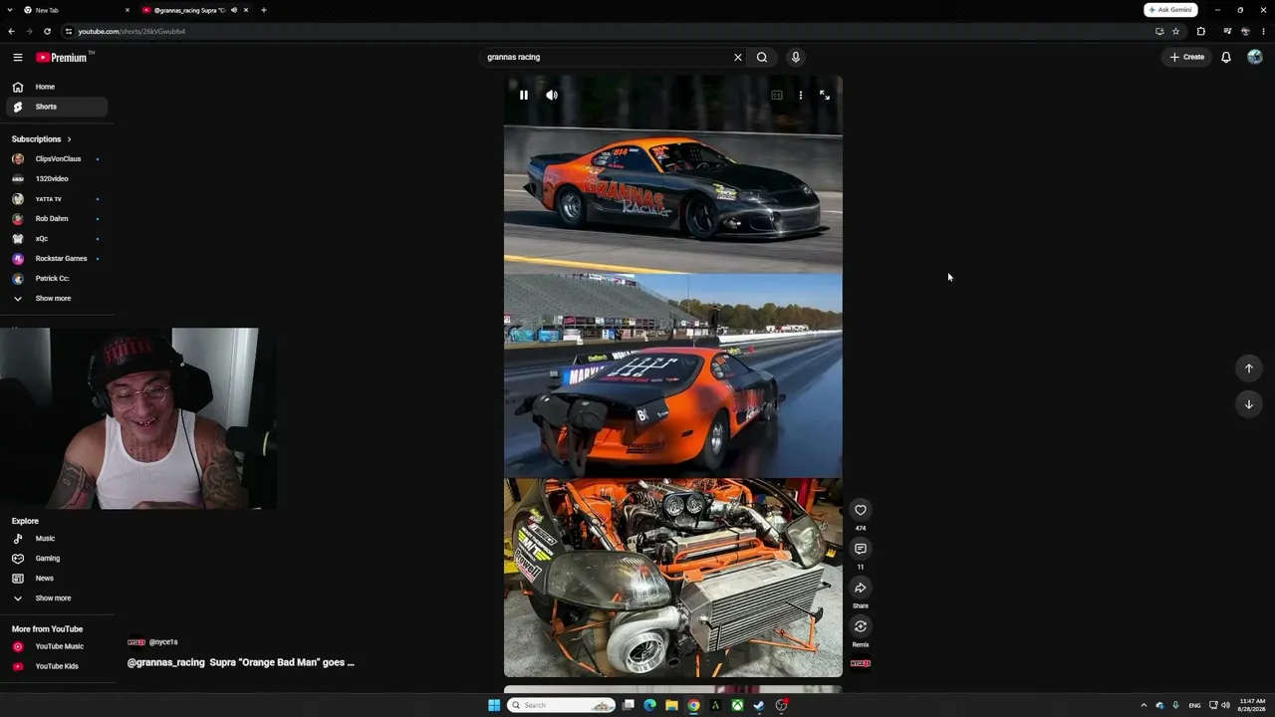Open the Xbox app from the taskbar
The image size is (1275, 717).
coord(737,705)
